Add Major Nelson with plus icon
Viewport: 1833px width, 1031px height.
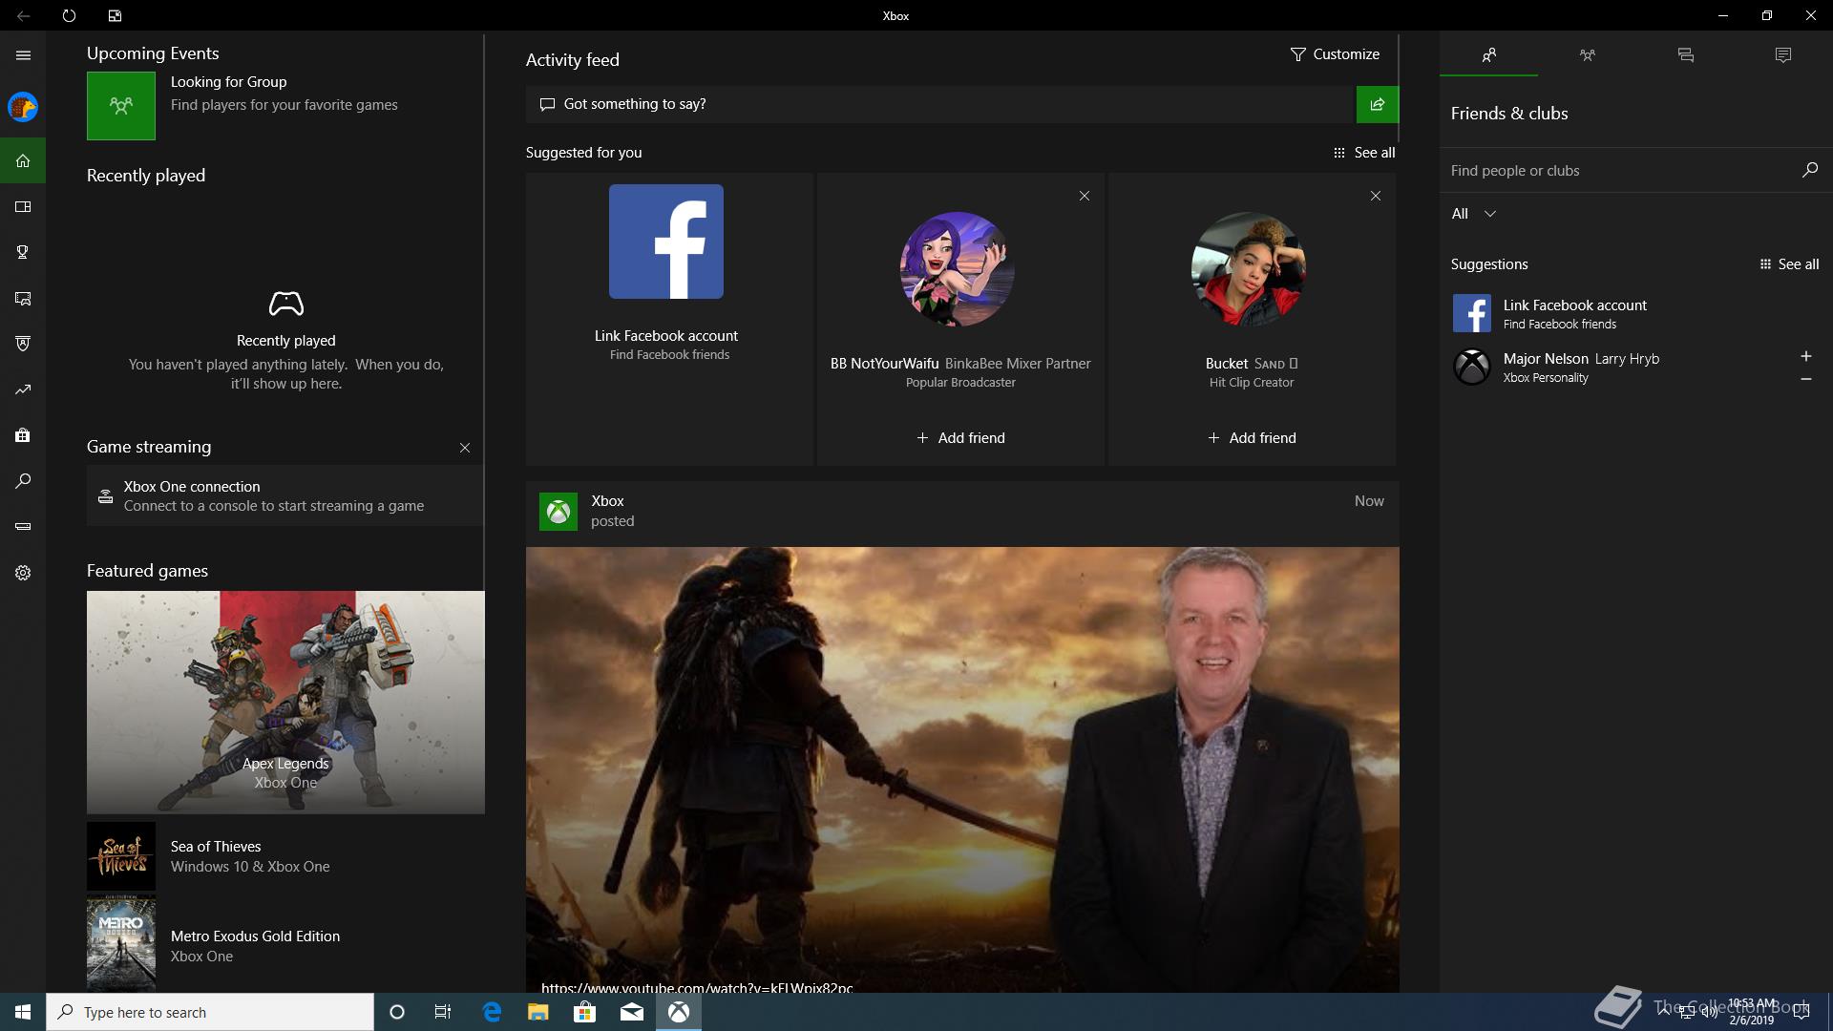pyautogui.click(x=1805, y=356)
